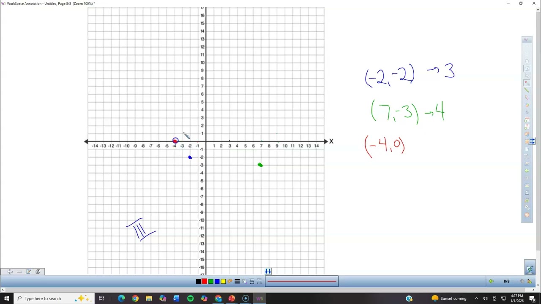Click the green recycle icon above page navigation

pos(530,269)
